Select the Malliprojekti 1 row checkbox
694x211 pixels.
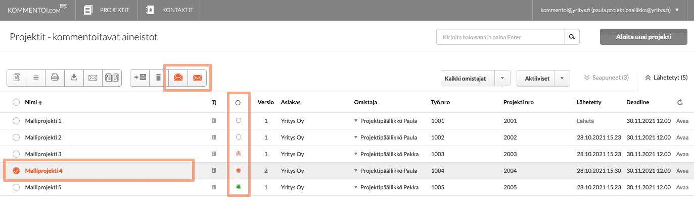coord(16,121)
